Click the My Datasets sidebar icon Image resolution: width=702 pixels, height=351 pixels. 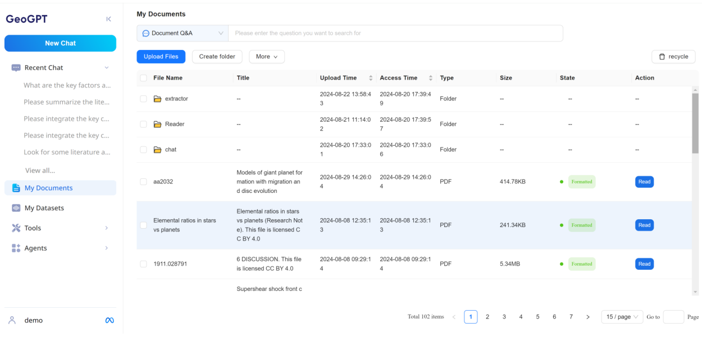click(x=16, y=208)
